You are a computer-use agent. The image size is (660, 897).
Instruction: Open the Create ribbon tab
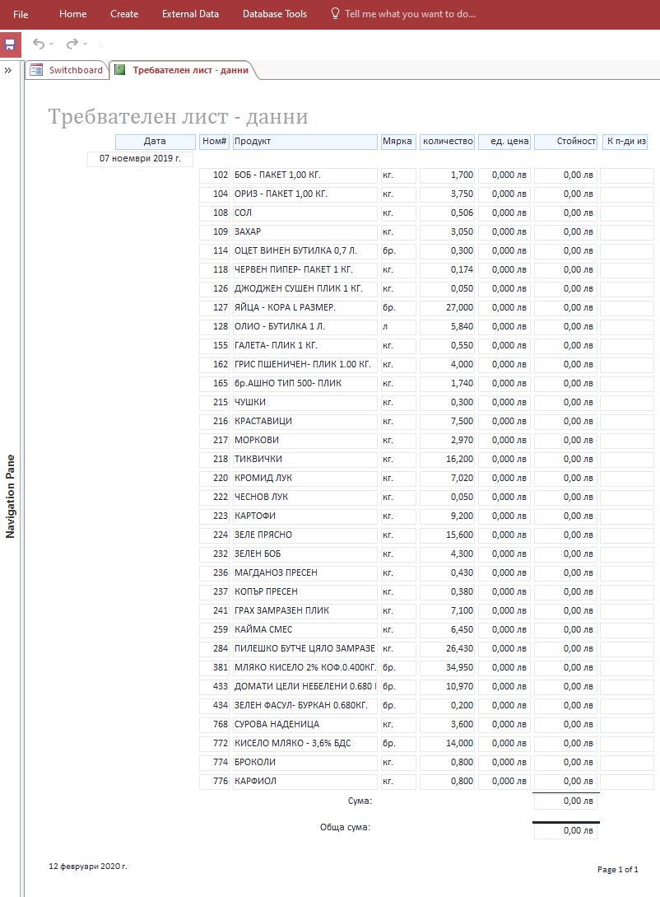pos(124,14)
